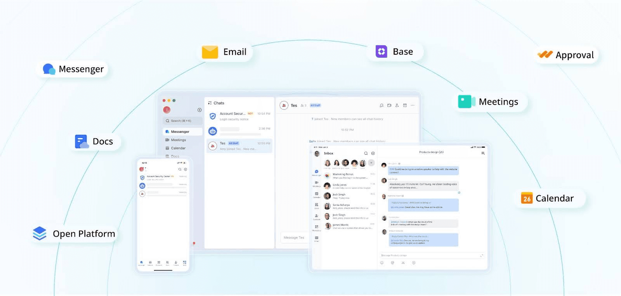Viewport: 621px width, 296px height.
Task: Click the Message Tes input box
Action: [294, 237]
